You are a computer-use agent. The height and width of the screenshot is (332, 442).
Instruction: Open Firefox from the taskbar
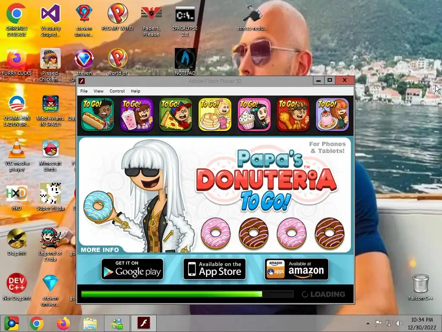point(63,323)
